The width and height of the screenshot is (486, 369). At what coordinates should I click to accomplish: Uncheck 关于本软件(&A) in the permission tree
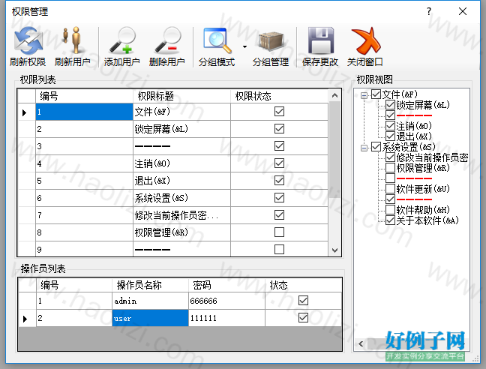click(390, 220)
